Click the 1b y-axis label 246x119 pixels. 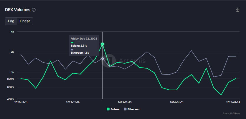coord(12,72)
